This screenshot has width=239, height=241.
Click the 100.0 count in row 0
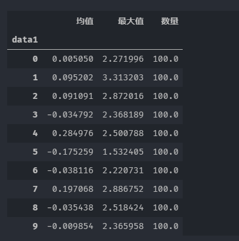(166, 59)
